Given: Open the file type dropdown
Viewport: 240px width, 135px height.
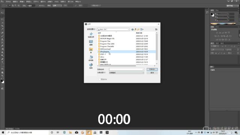Looking at the screenshot, I should (126, 73).
